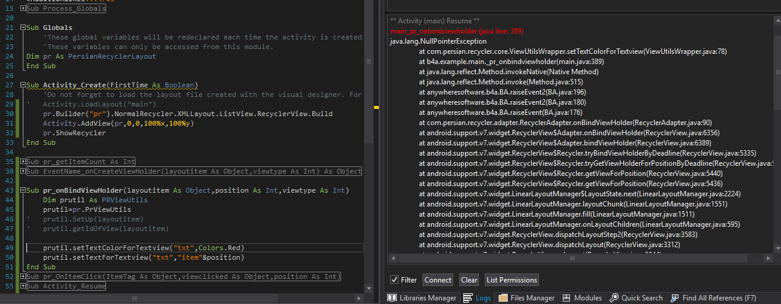The image size is (781, 304).
Task: Expand the Sub Process_Globals region
Action: 23,8
